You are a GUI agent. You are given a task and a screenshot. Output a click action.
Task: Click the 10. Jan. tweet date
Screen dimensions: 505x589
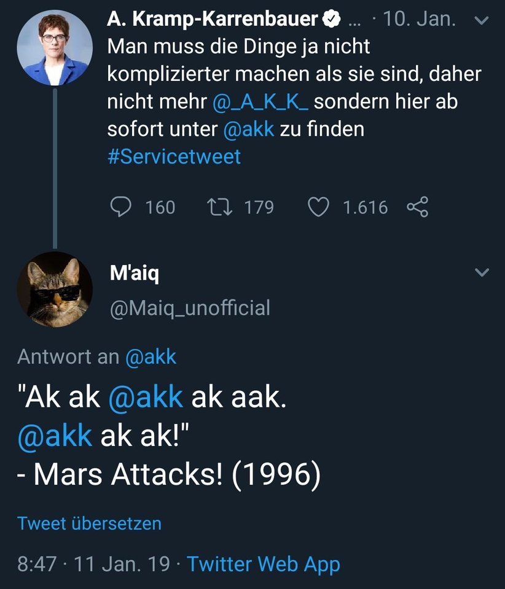(x=419, y=20)
